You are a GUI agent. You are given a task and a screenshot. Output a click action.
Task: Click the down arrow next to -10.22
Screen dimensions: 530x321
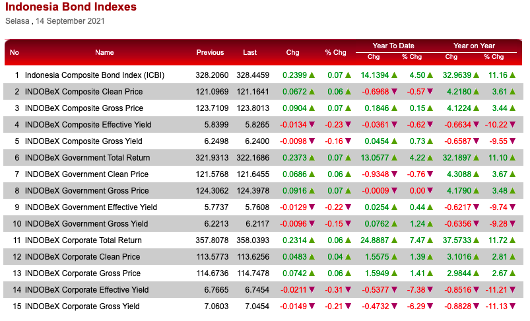coord(512,124)
